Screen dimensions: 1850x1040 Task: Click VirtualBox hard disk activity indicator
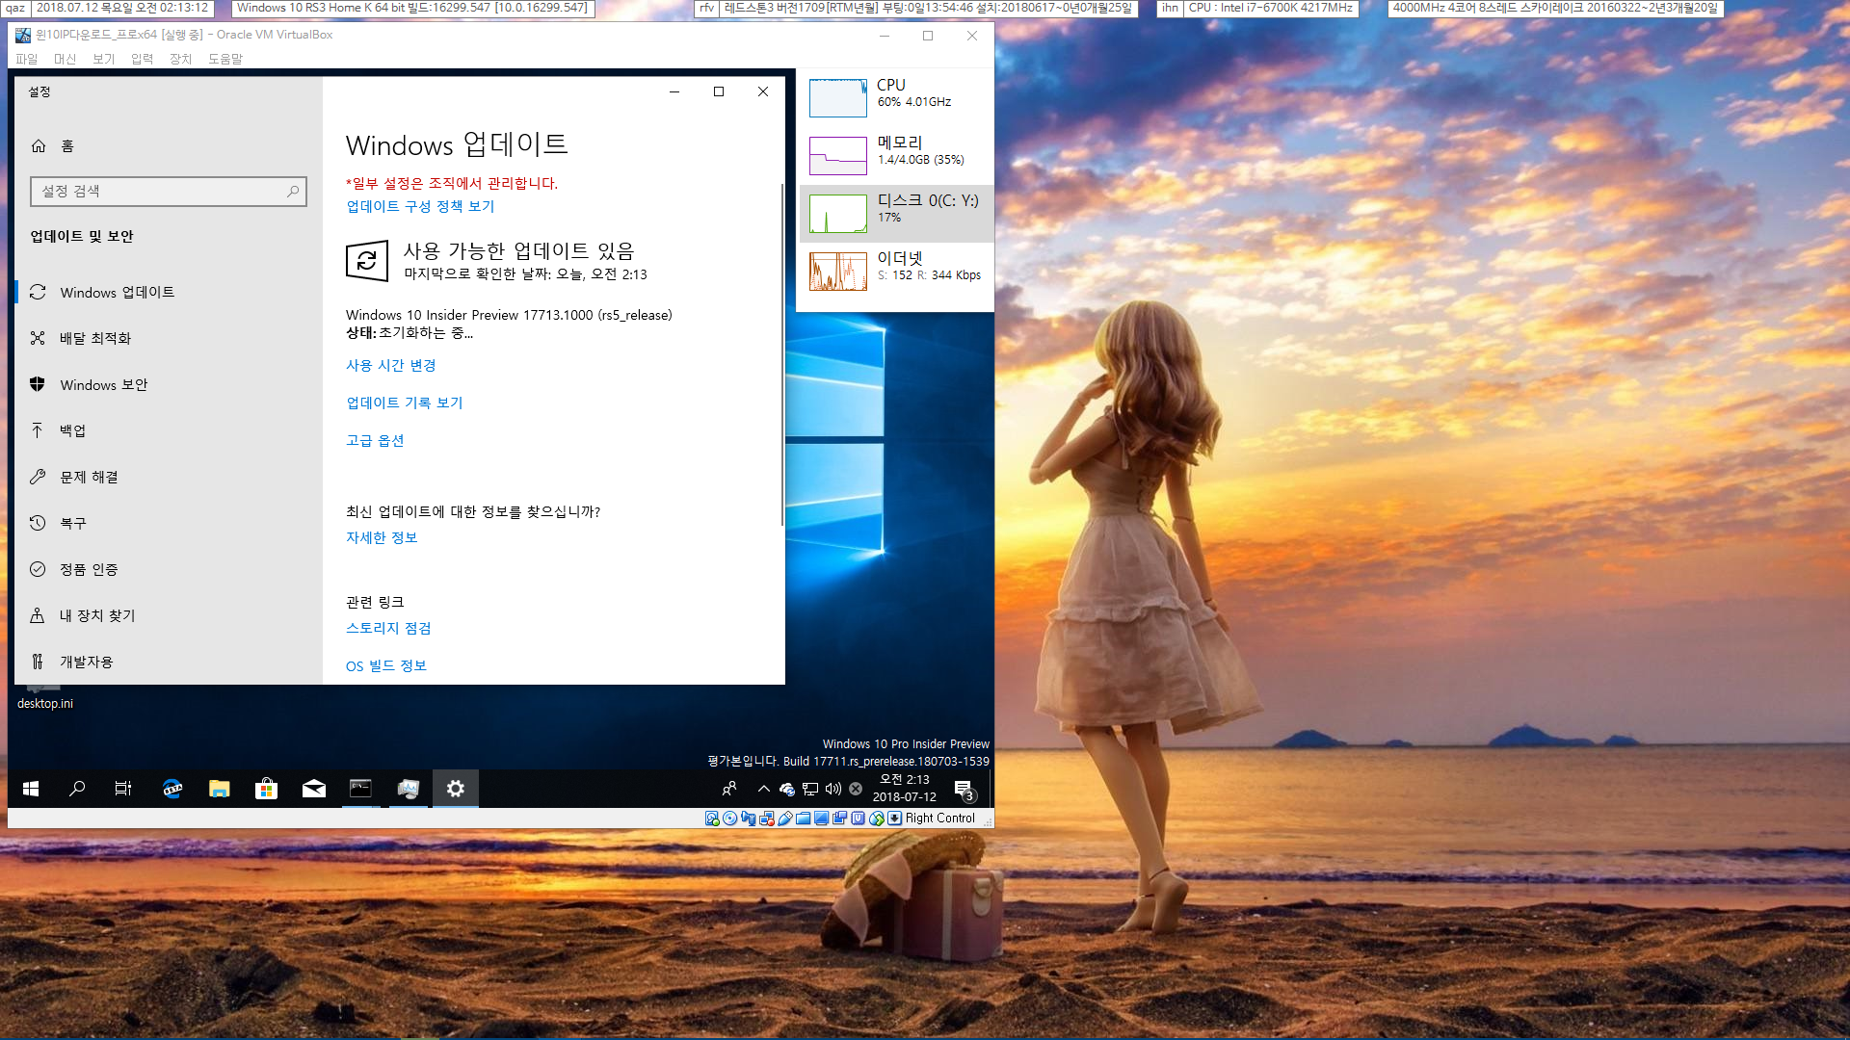pos(712,819)
